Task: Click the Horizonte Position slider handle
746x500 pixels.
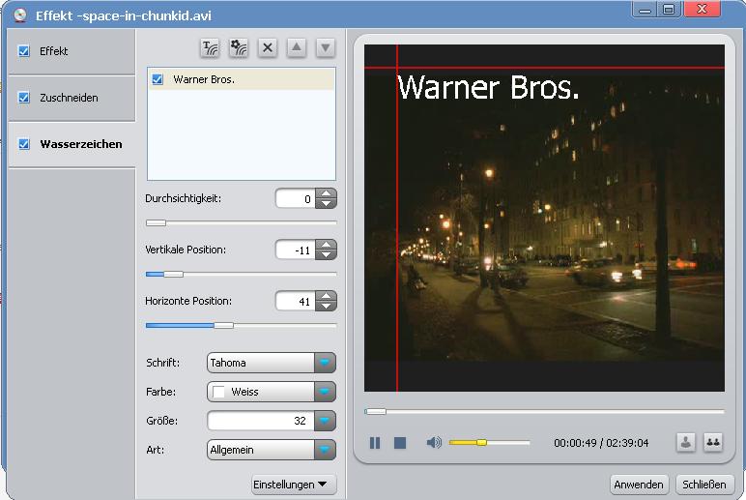Action: (x=223, y=326)
